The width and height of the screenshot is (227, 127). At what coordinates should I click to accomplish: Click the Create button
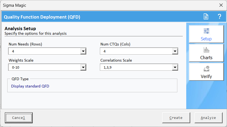(x=176, y=118)
